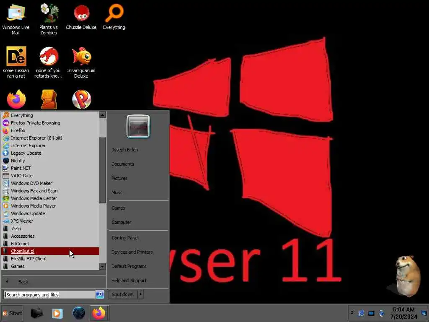Click the Search programs and files box

(x=49, y=295)
